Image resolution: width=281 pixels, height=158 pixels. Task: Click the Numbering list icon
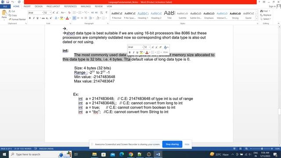pyautogui.click(x=80, y=13)
